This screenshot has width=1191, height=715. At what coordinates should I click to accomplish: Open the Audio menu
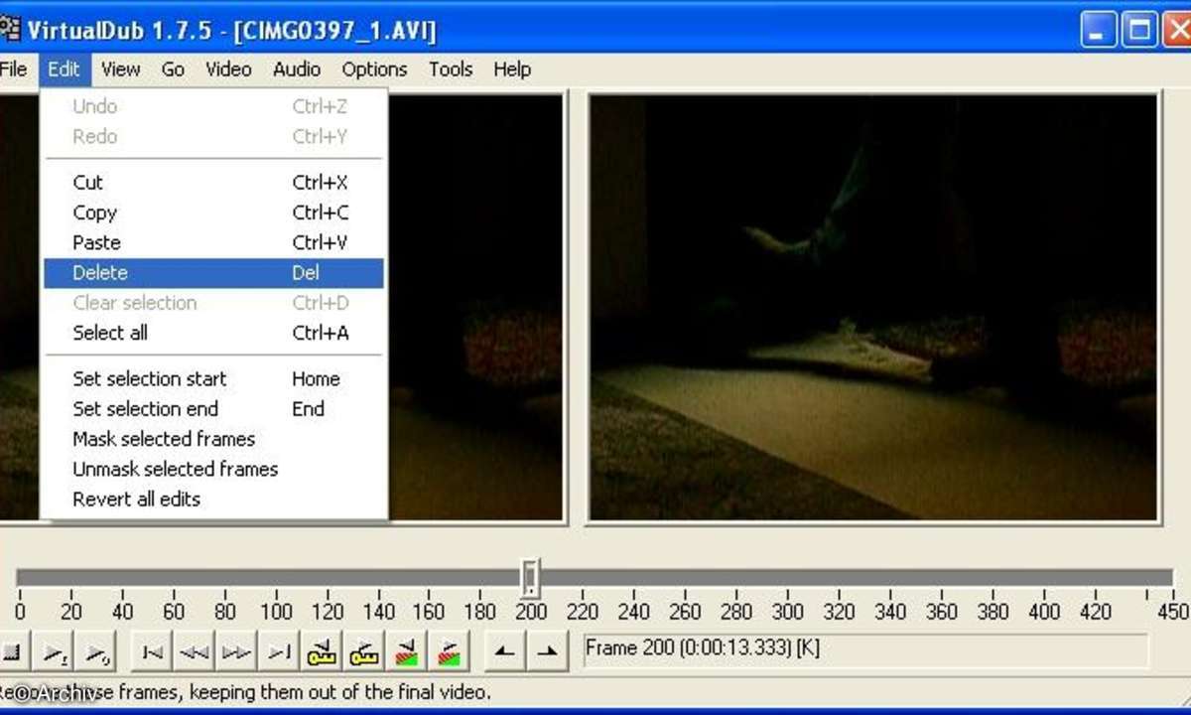tap(296, 70)
